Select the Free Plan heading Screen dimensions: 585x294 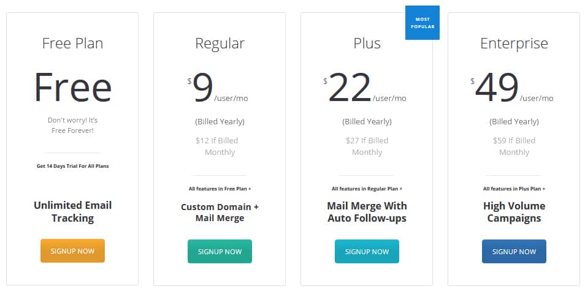click(x=72, y=43)
